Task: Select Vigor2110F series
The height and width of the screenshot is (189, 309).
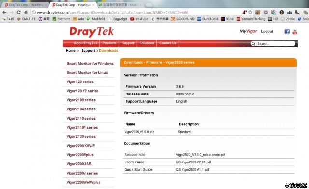Action: pos(82,128)
